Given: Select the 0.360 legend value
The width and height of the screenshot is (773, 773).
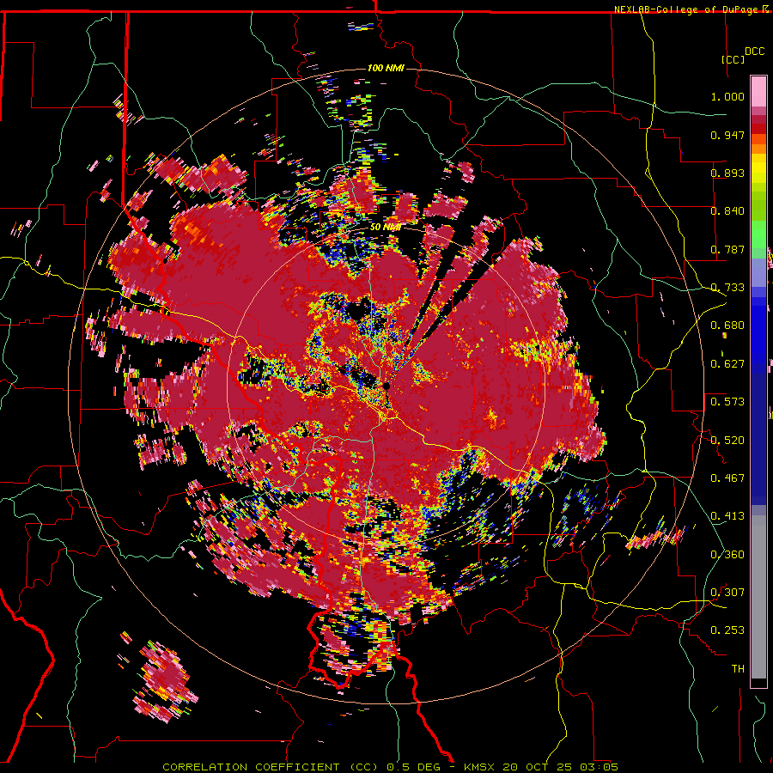Looking at the screenshot, I should [727, 555].
